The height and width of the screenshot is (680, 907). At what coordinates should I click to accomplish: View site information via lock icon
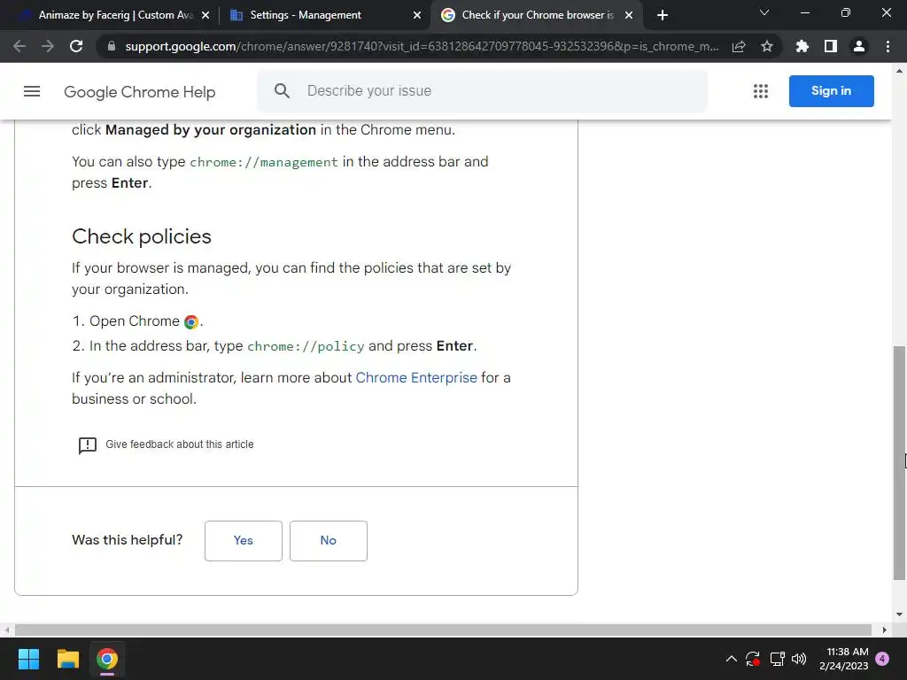coord(112,46)
